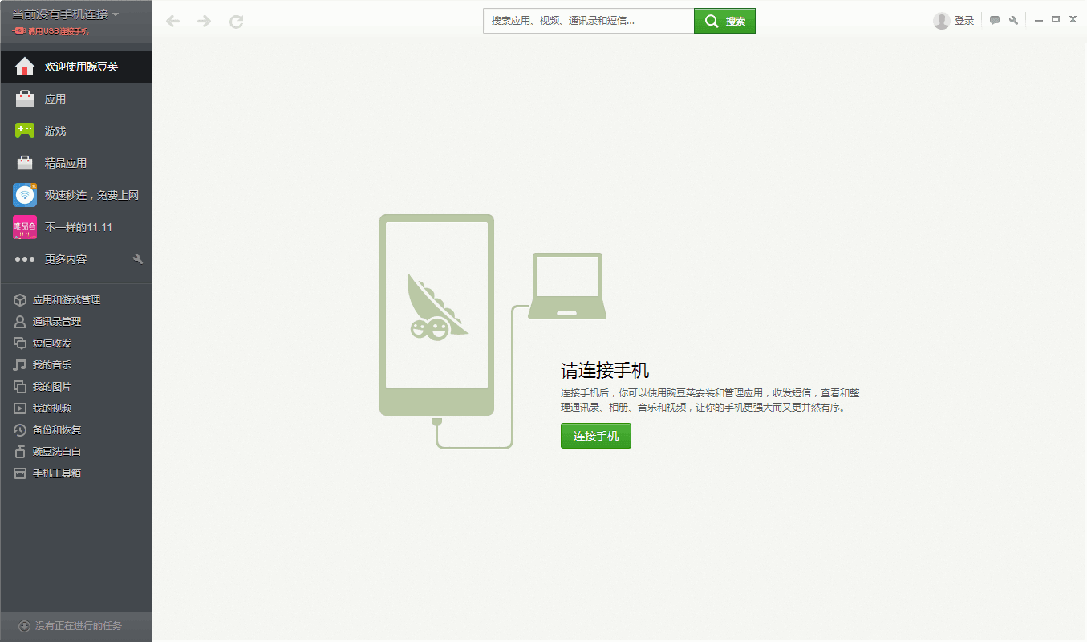The image size is (1087, 642).
Task: Click the SMS chat bubbles icon
Action: 20,343
